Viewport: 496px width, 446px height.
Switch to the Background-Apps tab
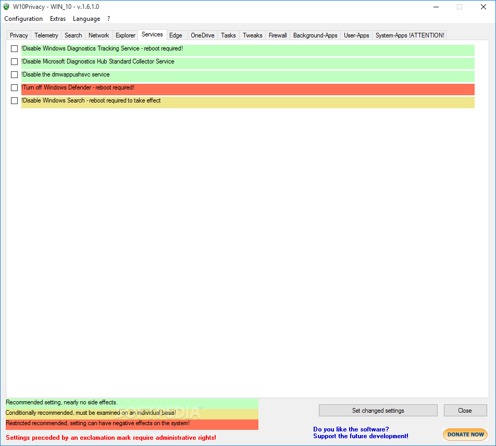315,35
